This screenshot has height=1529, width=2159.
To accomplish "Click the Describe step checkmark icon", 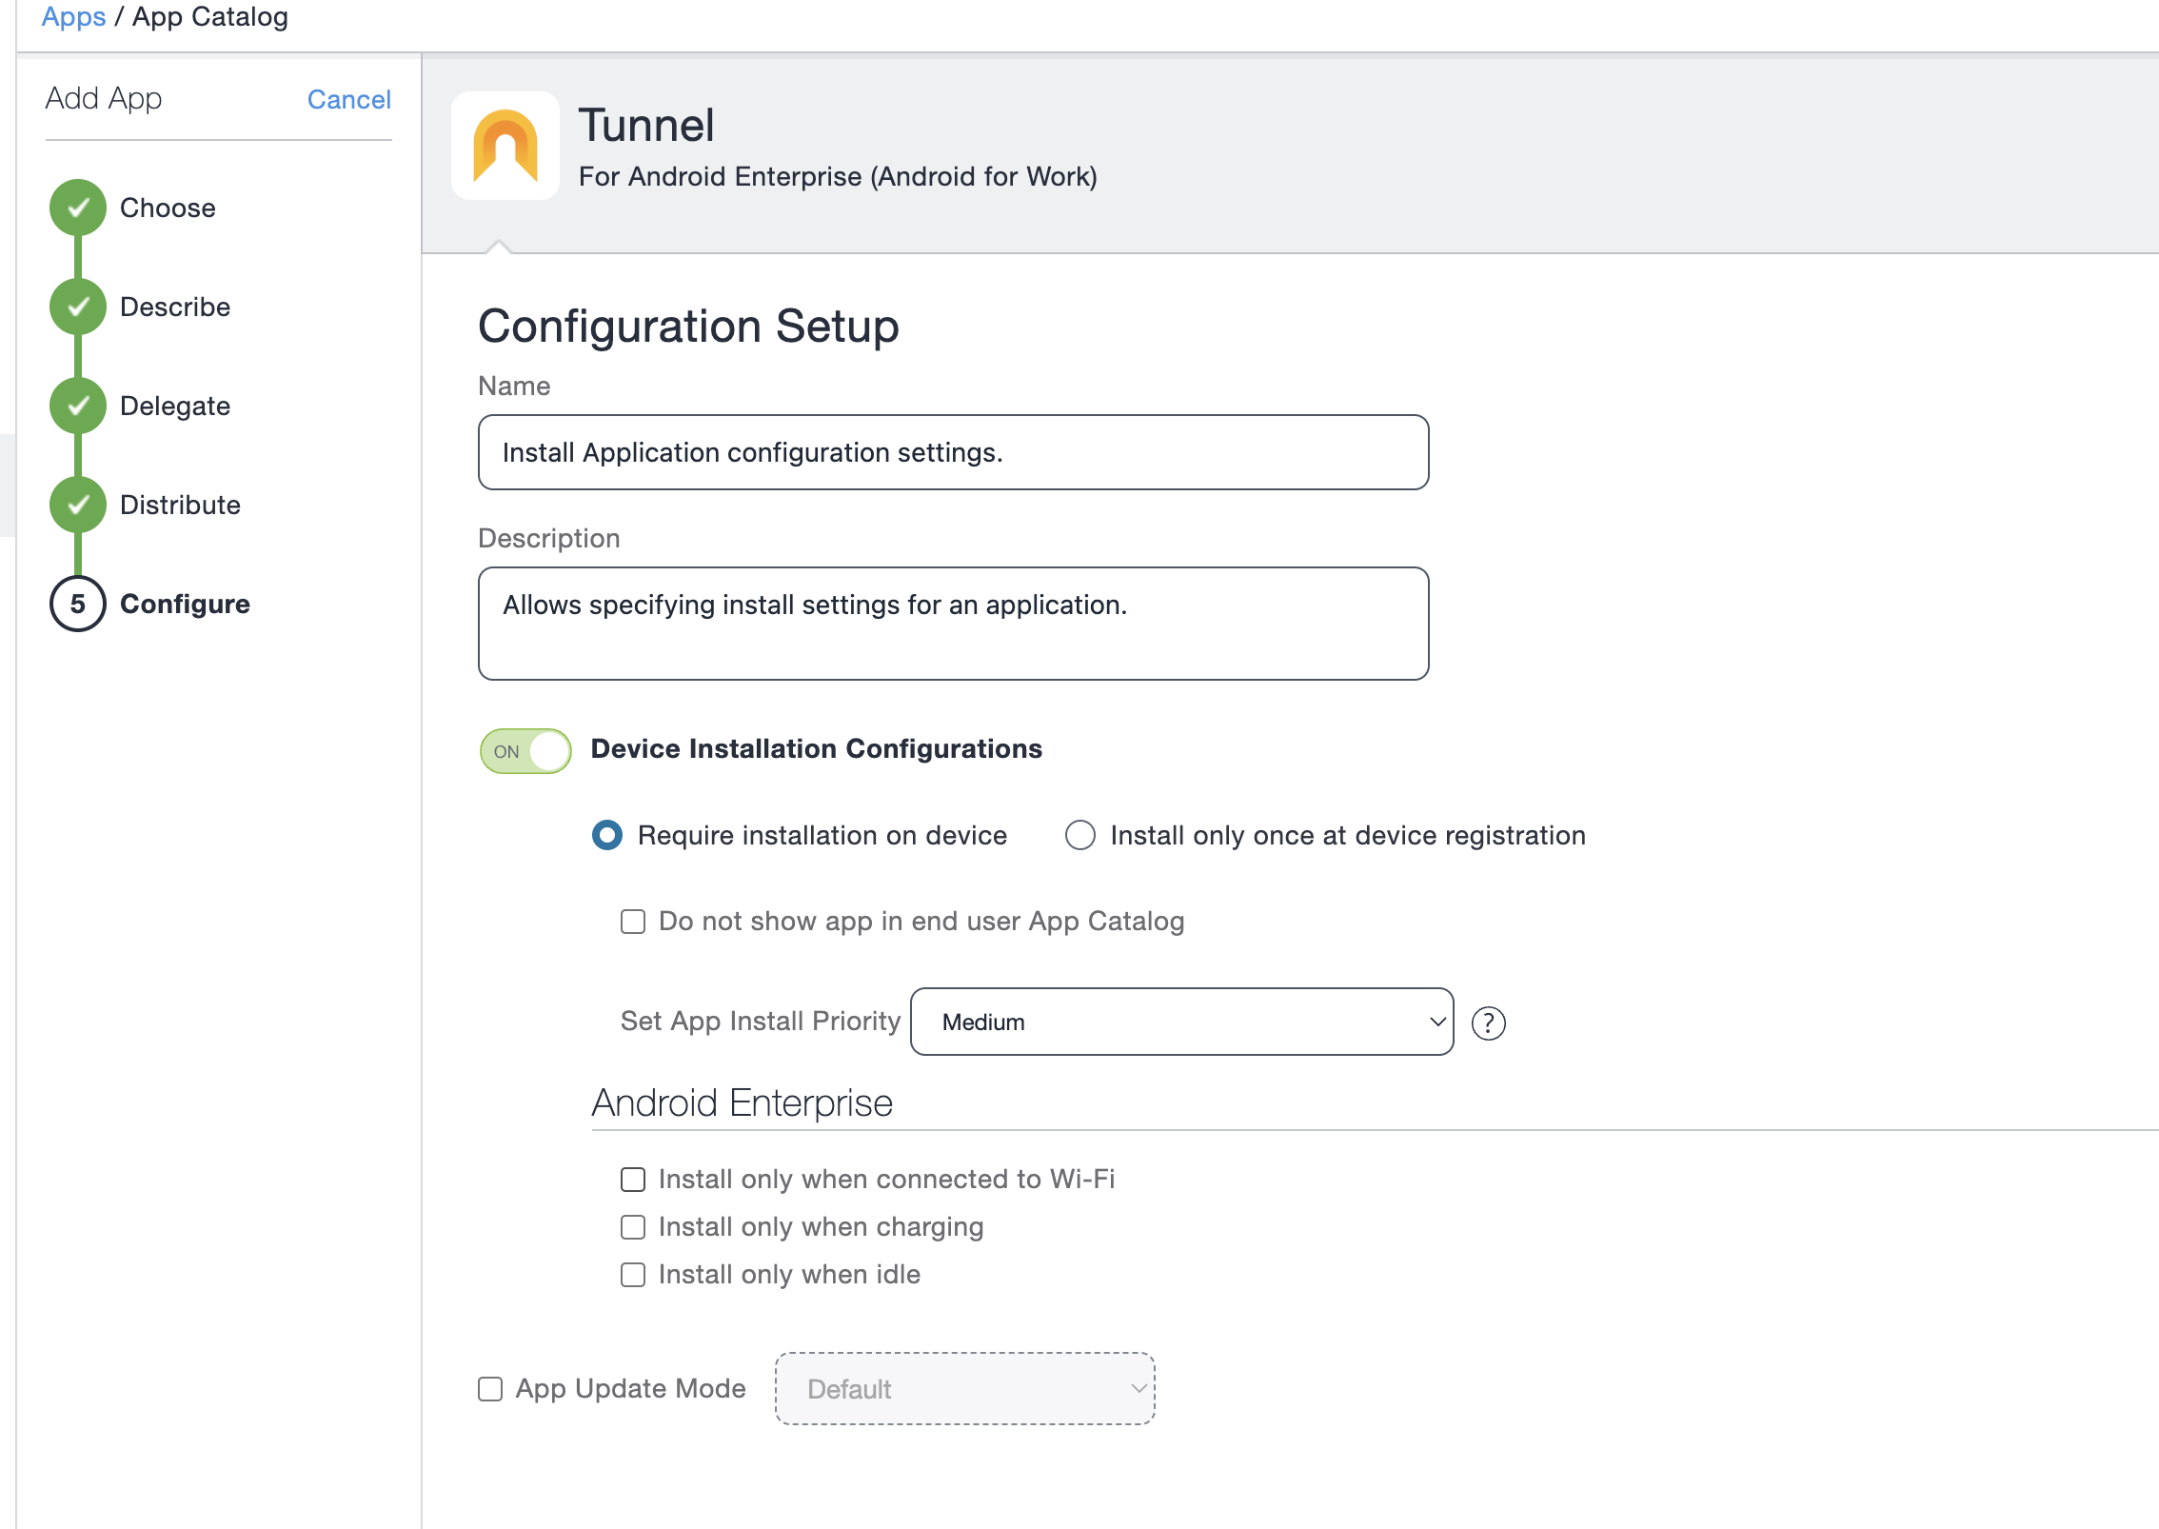I will (x=77, y=307).
